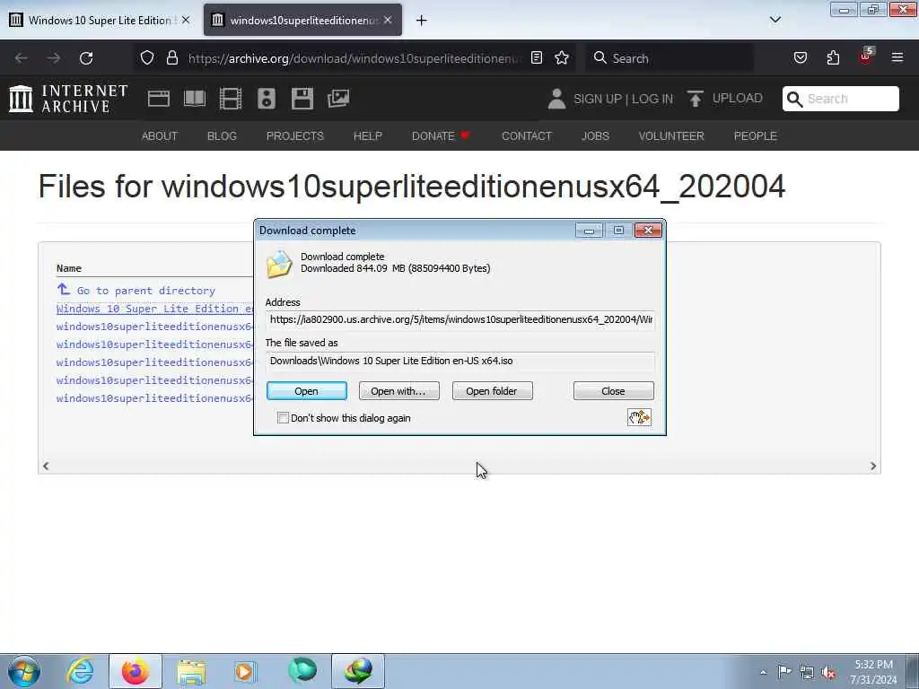Show hidden tray icons arrow
Viewport: 919px width, 689px height.
click(x=763, y=672)
